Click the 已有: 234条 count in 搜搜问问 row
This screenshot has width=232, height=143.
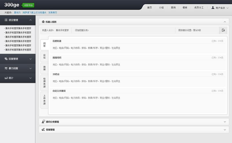point(217,57)
